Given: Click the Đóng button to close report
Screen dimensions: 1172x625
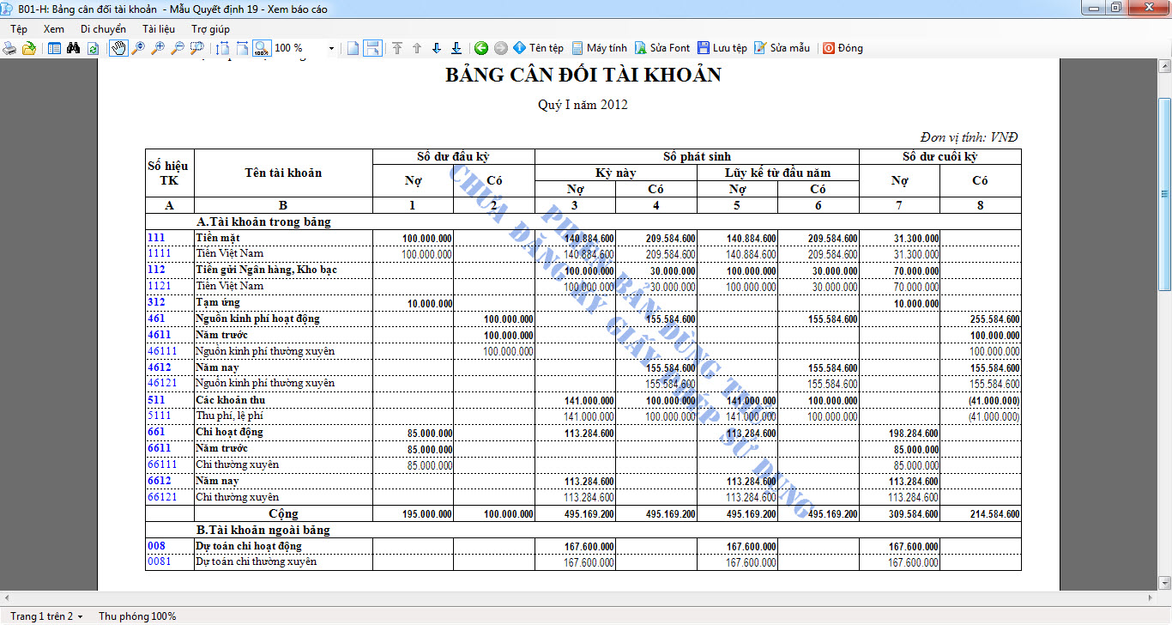Looking at the screenshot, I should click(843, 48).
